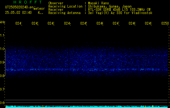Click the 0.7 kHz frequency label
Image resolution: width=170 pixels, height=108 pixels.
click(2, 89)
